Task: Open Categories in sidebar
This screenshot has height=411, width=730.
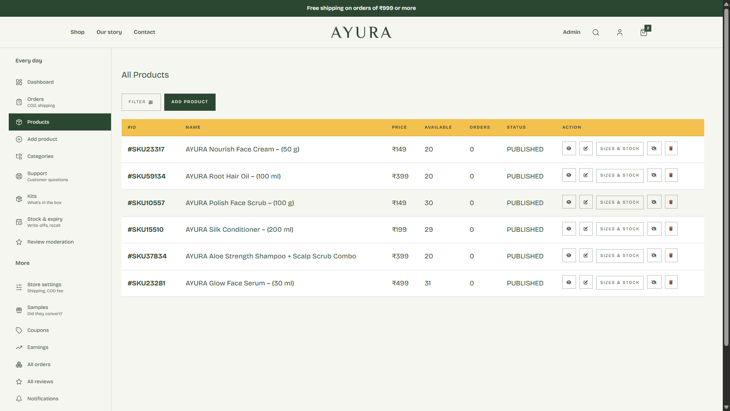Action: [x=60, y=156]
